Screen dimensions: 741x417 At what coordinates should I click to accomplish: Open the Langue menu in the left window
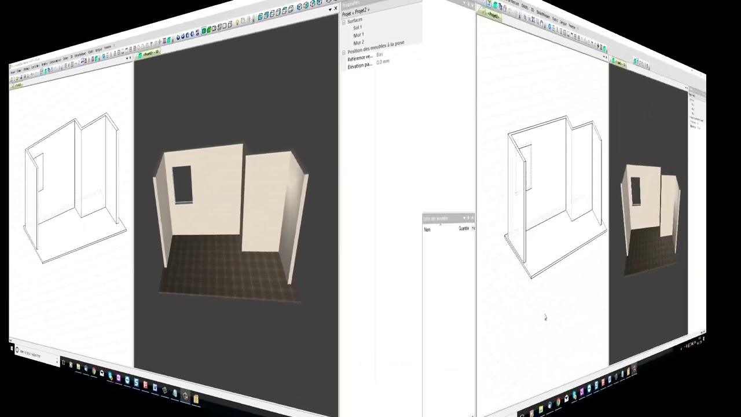click(98, 50)
